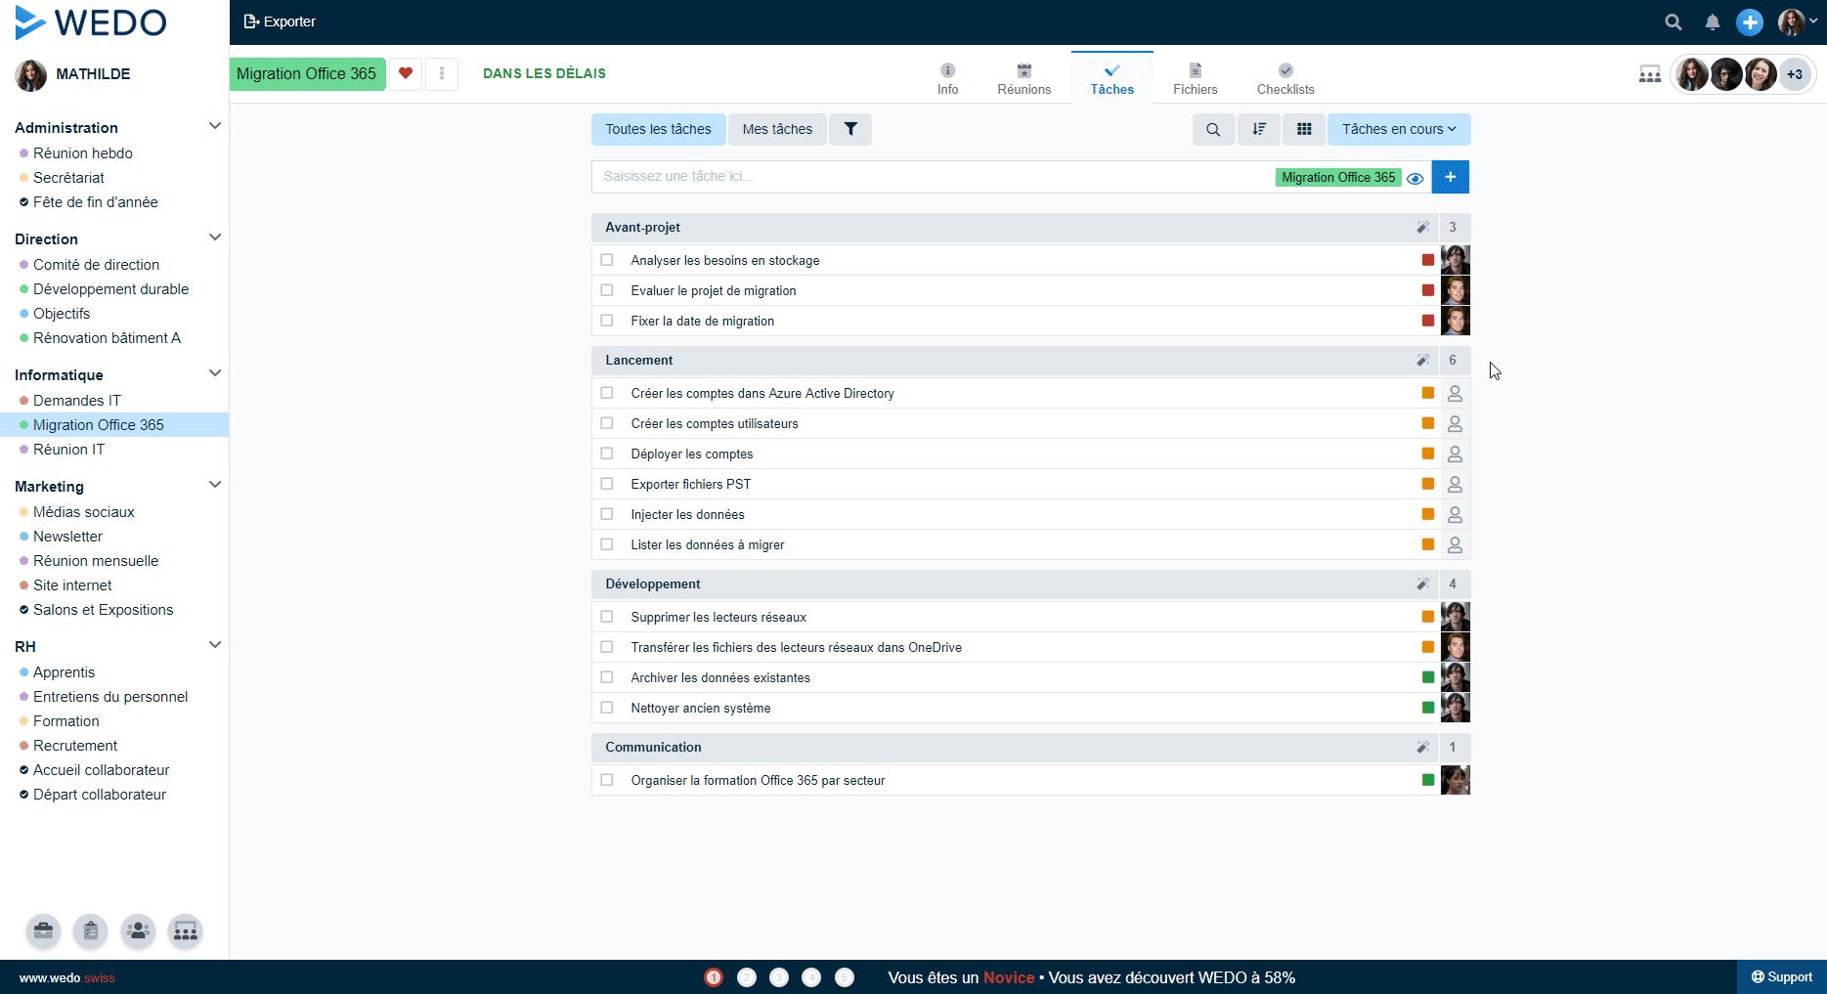Click the edit icon of Lancement section

[1422, 361]
